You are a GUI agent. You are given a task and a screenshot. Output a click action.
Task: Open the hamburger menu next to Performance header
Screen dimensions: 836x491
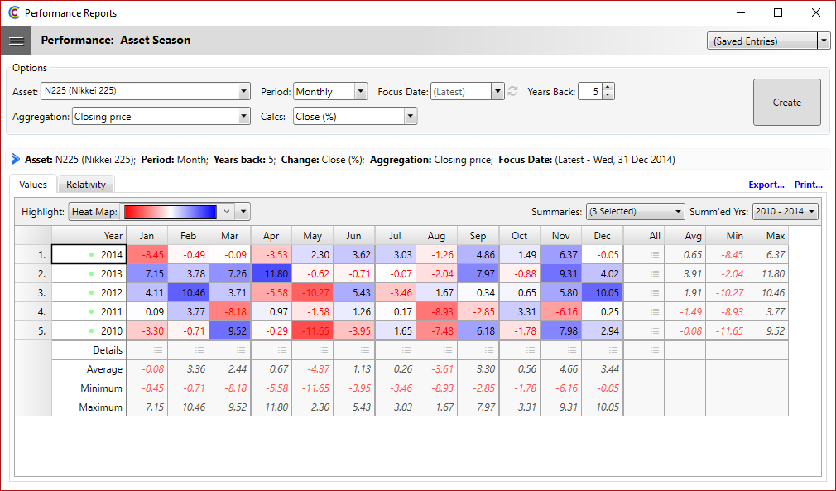click(x=17, y=40)
